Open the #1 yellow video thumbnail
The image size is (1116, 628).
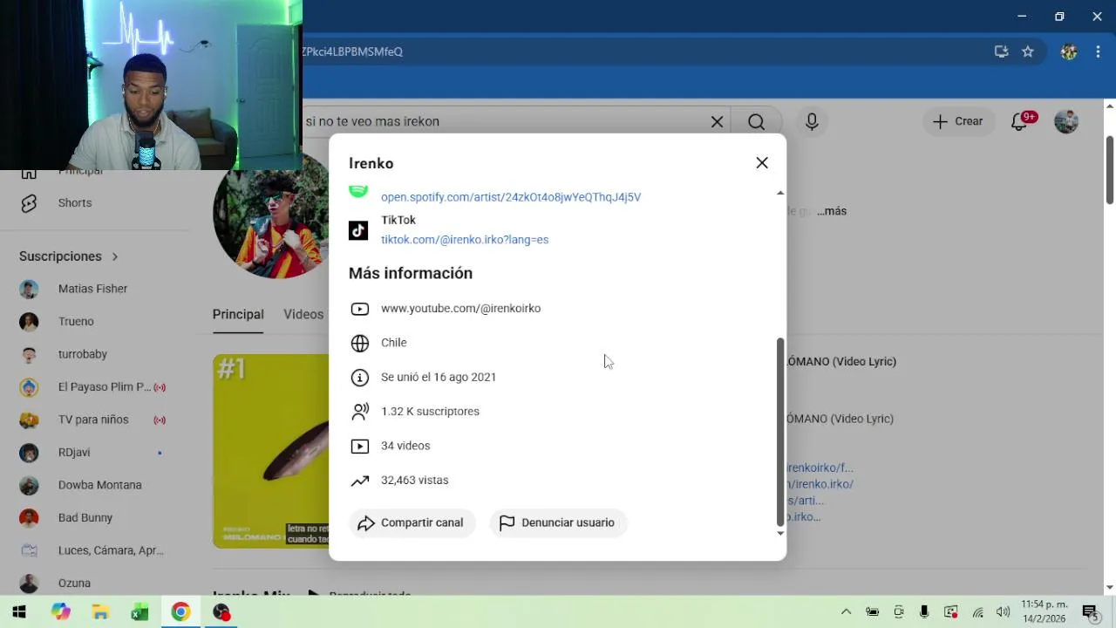tap(271, 451)
